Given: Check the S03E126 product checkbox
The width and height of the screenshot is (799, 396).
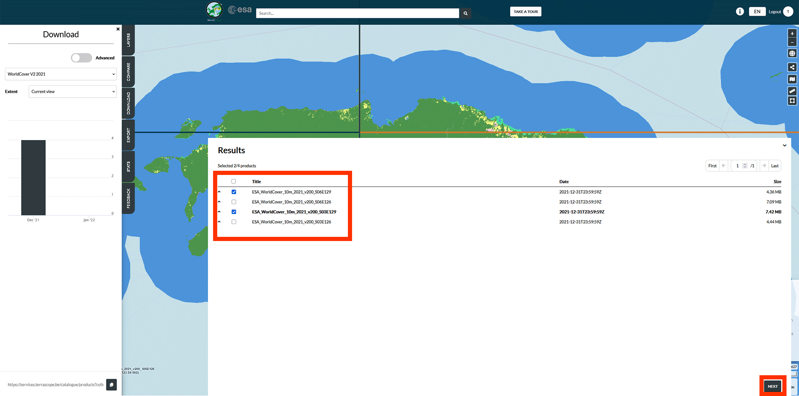Looking at the screenshot, I should (234, 222).
